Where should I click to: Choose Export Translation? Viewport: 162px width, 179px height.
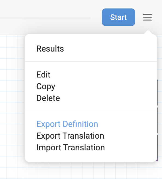(x=70, y=136)
